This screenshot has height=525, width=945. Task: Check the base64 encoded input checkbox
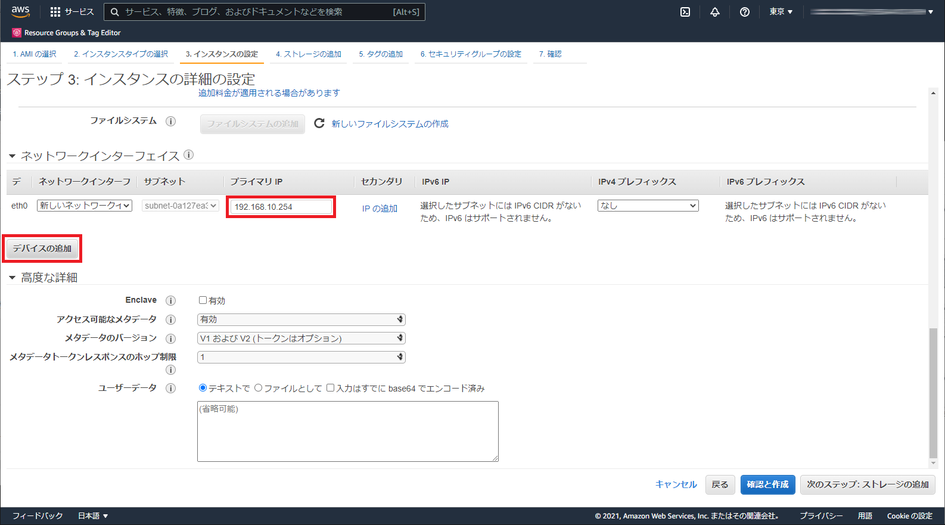tap(330, 388)
